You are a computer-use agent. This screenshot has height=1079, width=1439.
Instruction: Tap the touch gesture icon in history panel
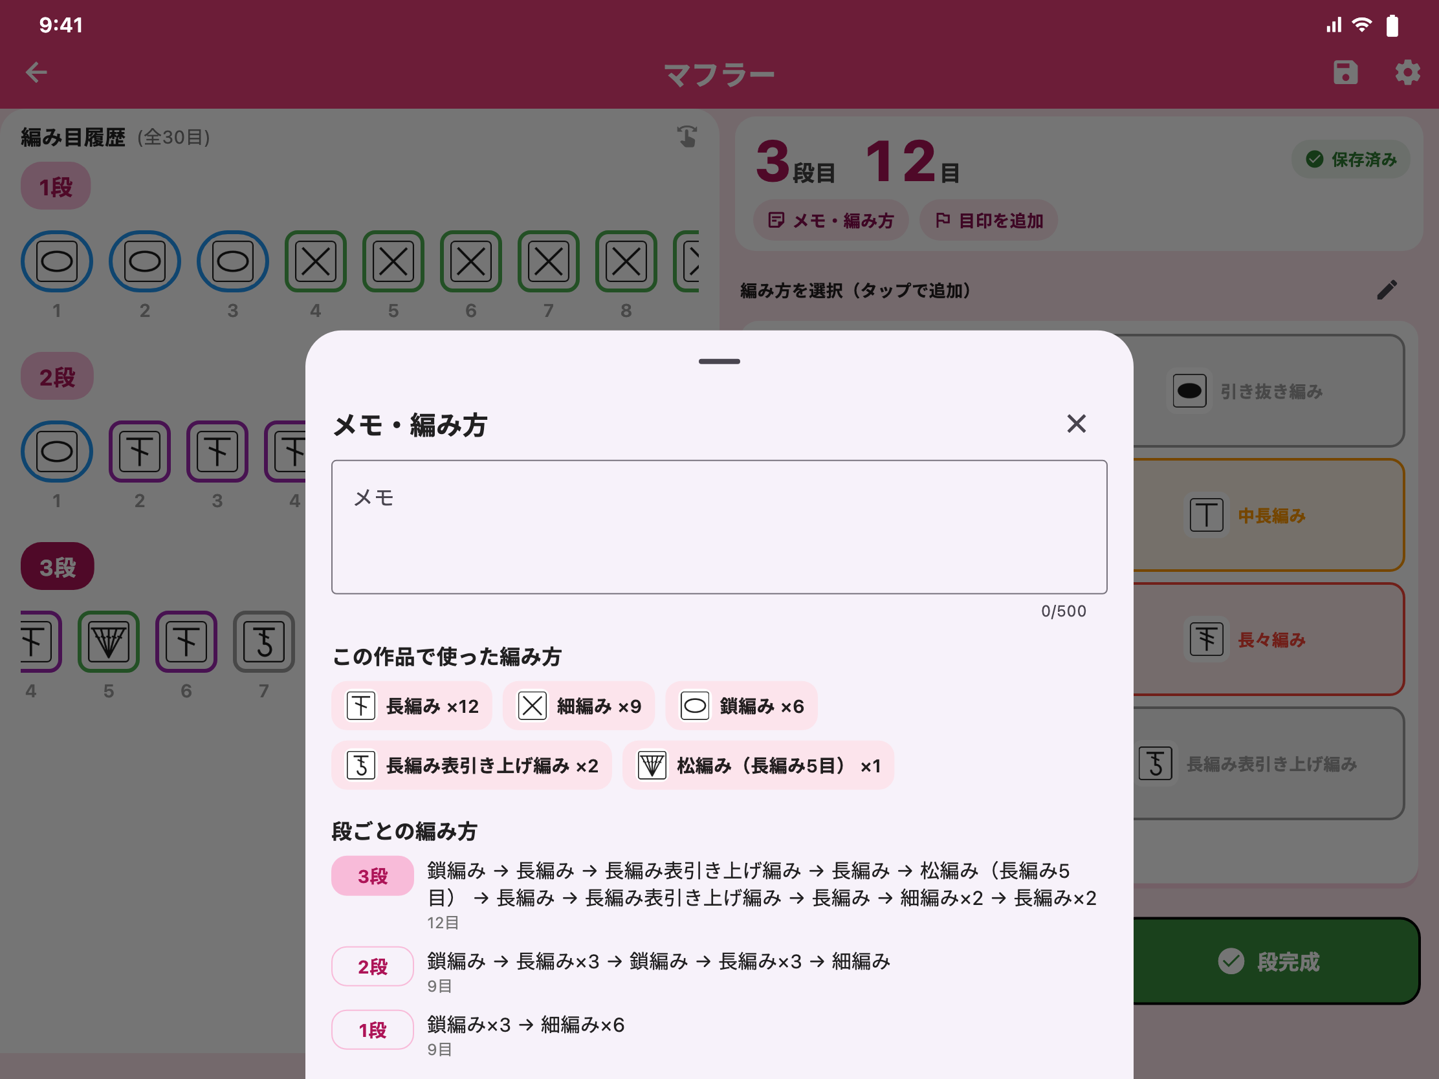[x=687, y=136]
